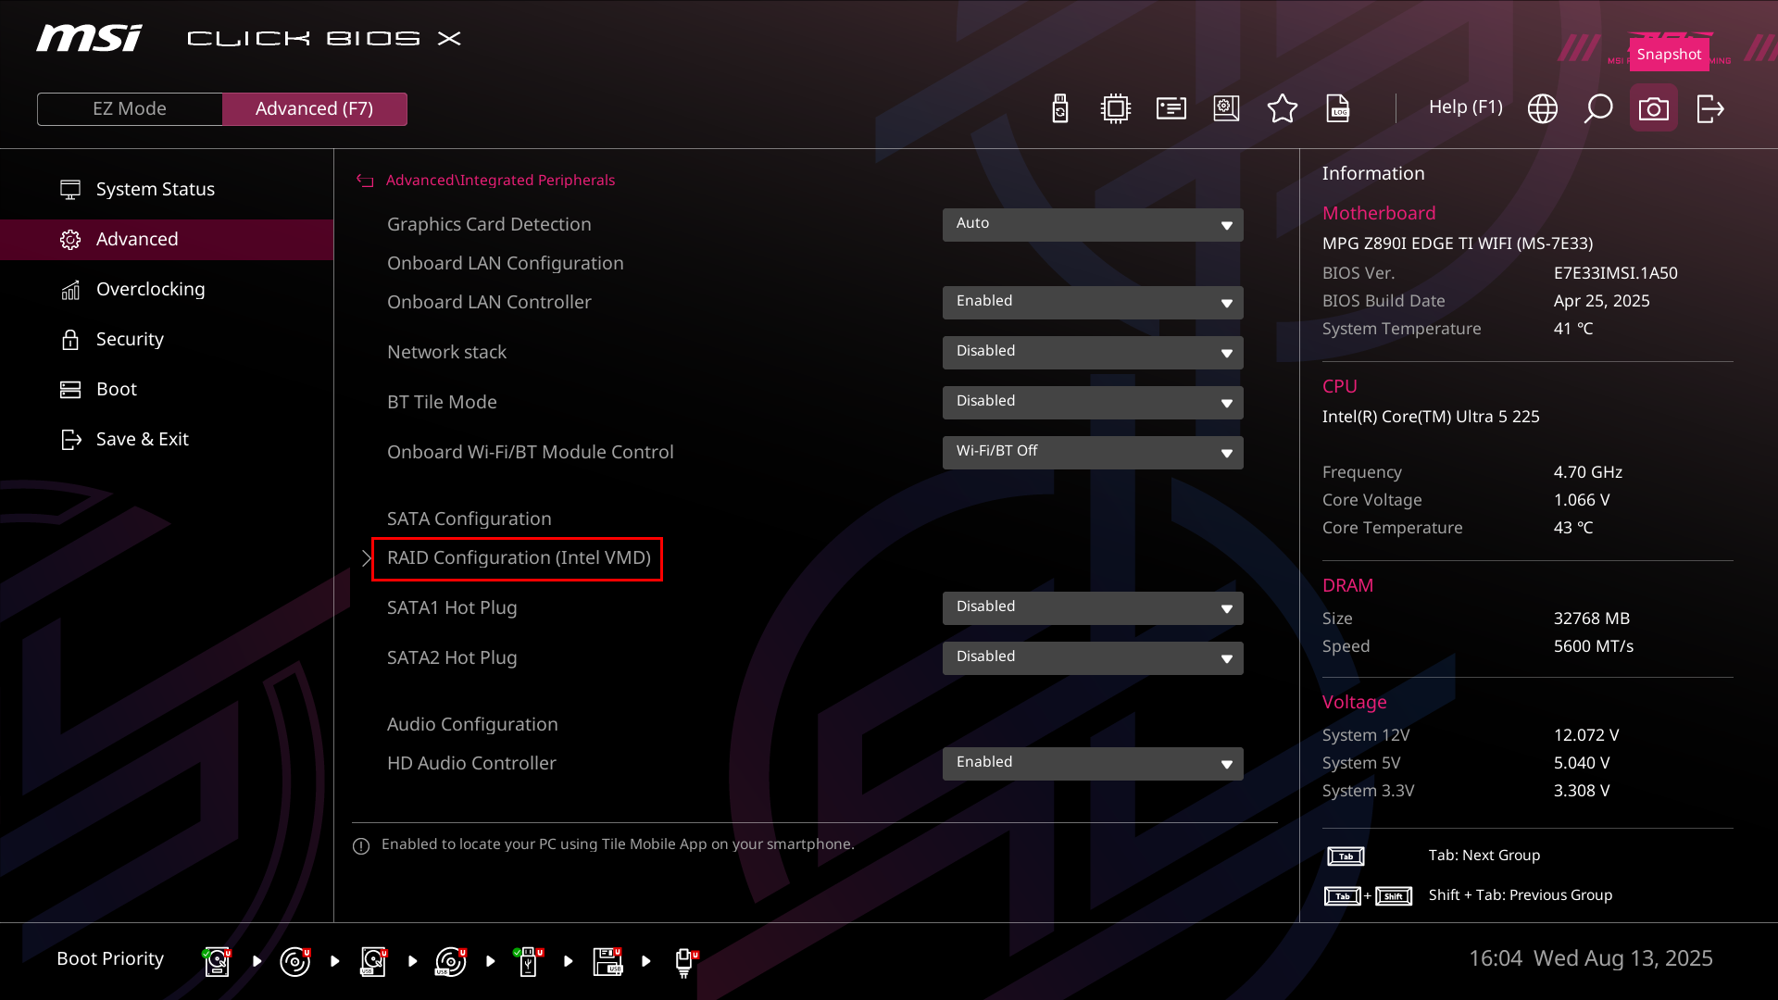Click the Boot Priority label
The height and width of the screenshot is (1000, 1778).
coord(110,959)
